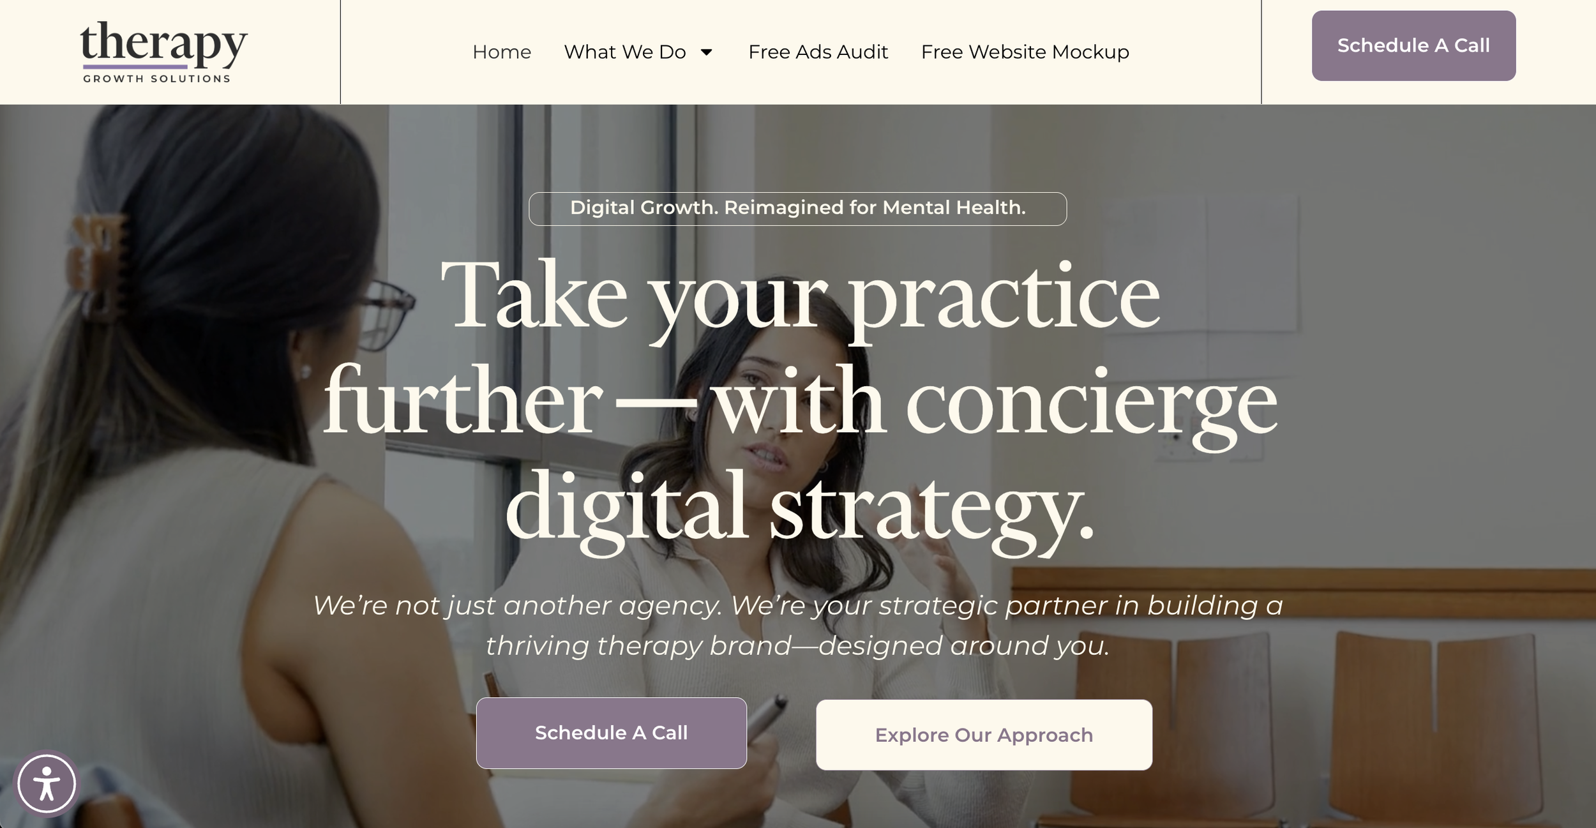Expand the What We Do caret arrow
Screen dimensions: 1596x828
pyautogui.click(x=706, y=52)
